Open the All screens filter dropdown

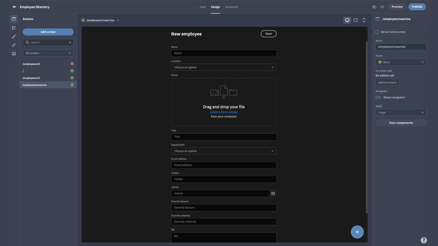click(x=48, y=53)
